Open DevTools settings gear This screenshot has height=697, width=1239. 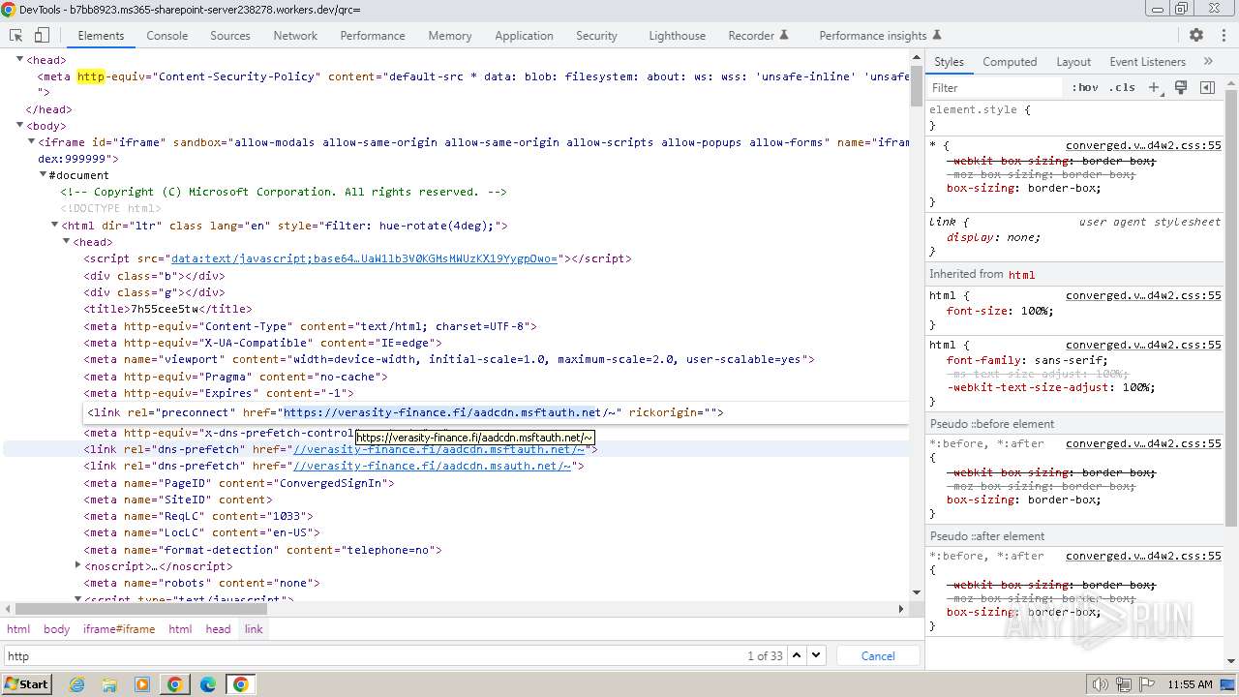pyautogui.click(x=1196, y=35)
